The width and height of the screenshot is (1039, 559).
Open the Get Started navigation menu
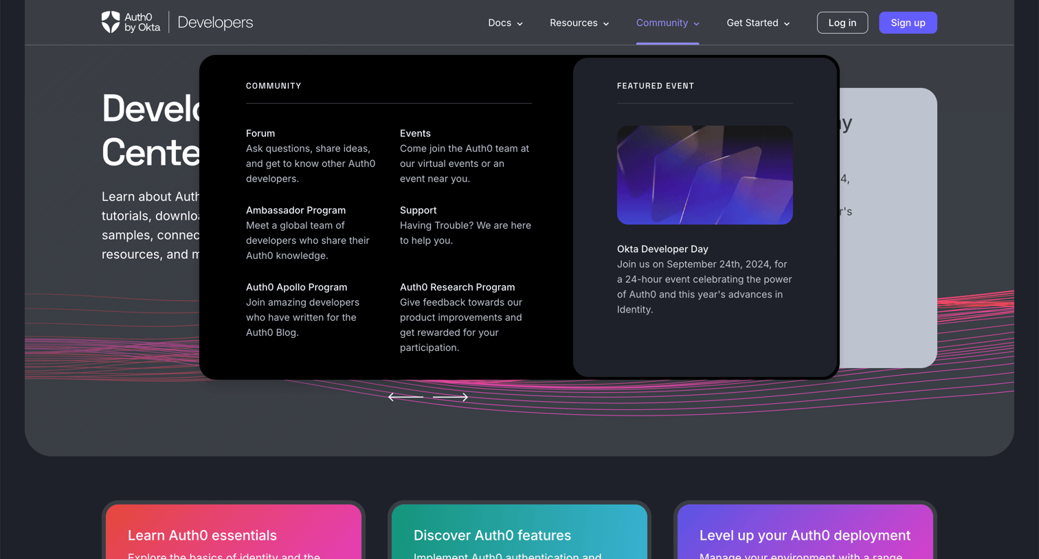[x=758, y=23]
